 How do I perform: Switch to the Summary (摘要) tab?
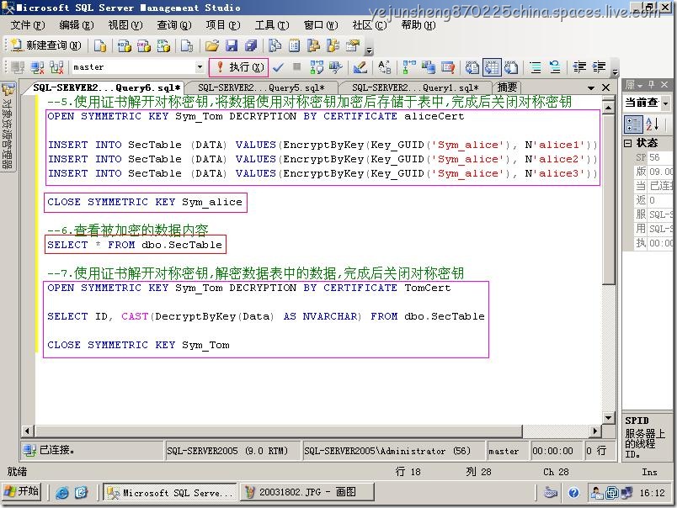(x=507, y=87)
